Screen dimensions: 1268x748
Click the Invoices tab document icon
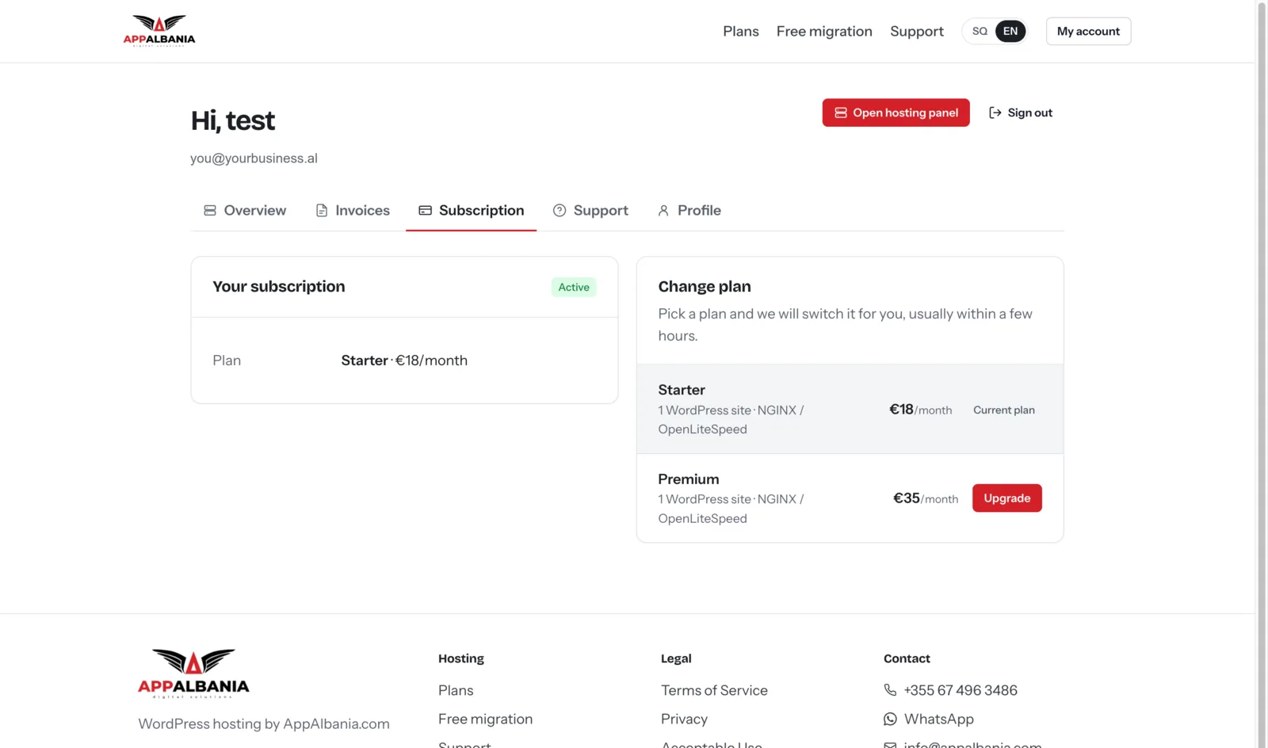(x=322, y=211)
